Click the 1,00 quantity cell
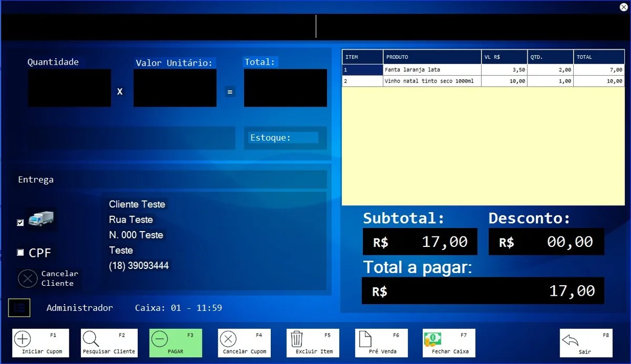Screen dimensions: 631x364 click(x=550, y=81)
